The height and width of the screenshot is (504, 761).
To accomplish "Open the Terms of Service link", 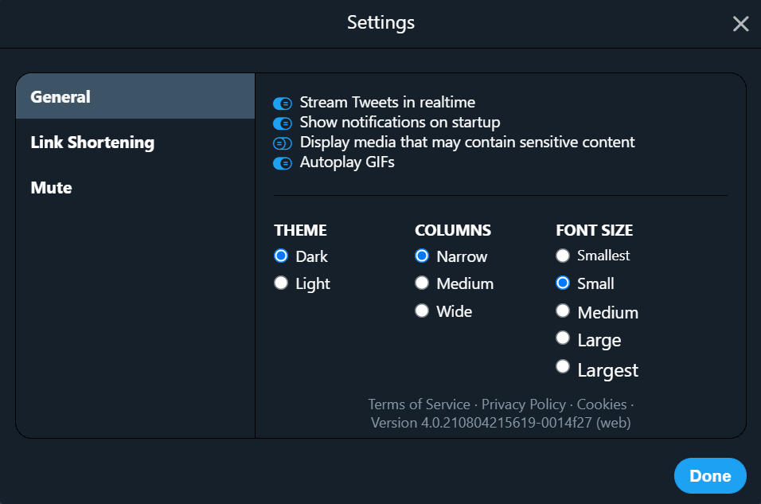I will pyautogui.click(x=419, y=404).
